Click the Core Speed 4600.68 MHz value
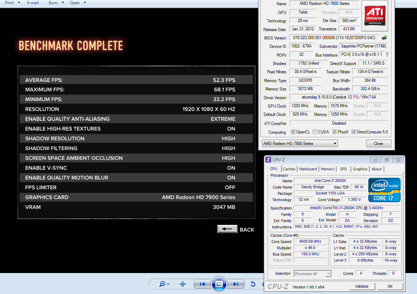417x294 pixels. (310, 242)
